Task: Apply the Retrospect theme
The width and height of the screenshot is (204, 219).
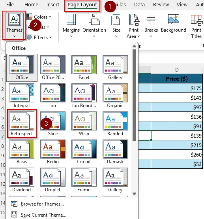Action: (22, 124)
